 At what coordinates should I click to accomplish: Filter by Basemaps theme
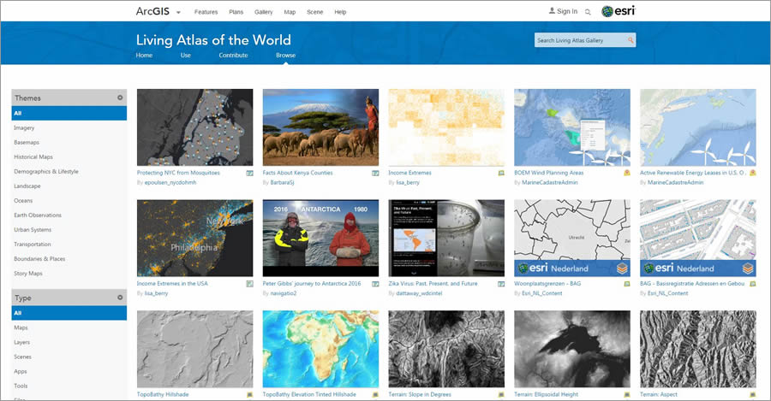27,142
